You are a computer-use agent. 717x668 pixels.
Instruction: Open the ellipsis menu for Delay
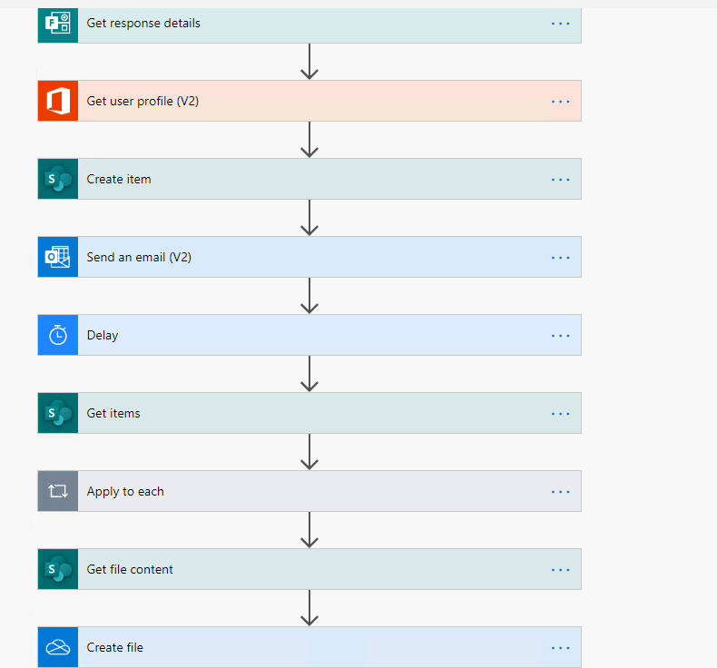[x=560, y=336]
